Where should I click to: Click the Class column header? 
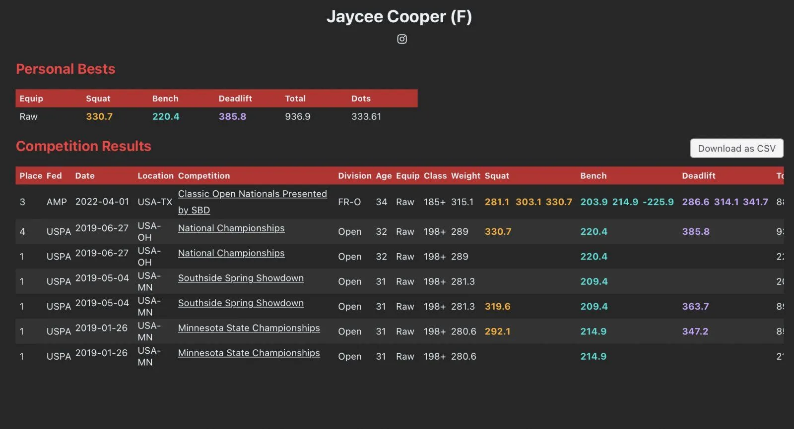(435, 176)
